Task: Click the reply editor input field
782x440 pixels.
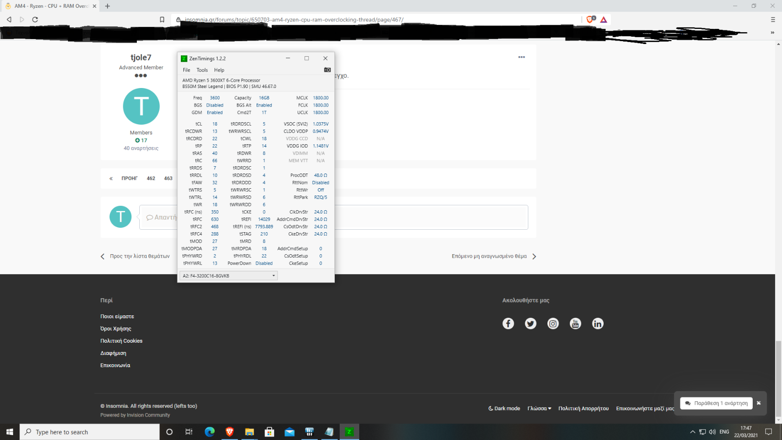Action: [334, 217]
